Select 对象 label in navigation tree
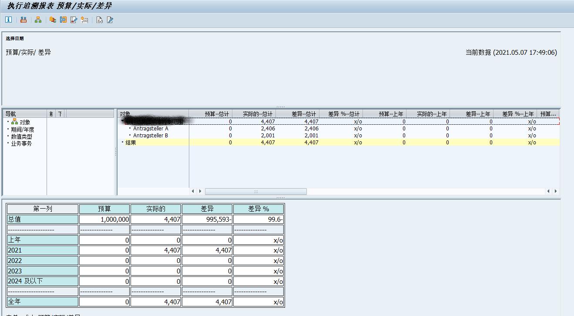The width and height of the screenshot is (574, 316). pyautogui.click(x=25, y=122)
